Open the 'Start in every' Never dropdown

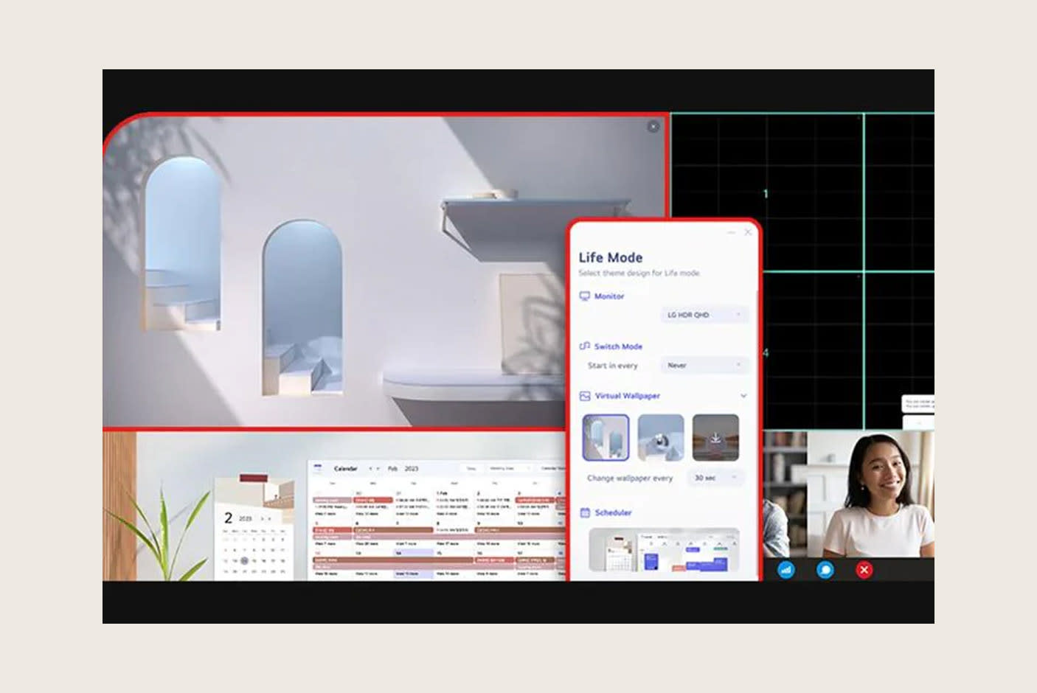tap(704, 365)
